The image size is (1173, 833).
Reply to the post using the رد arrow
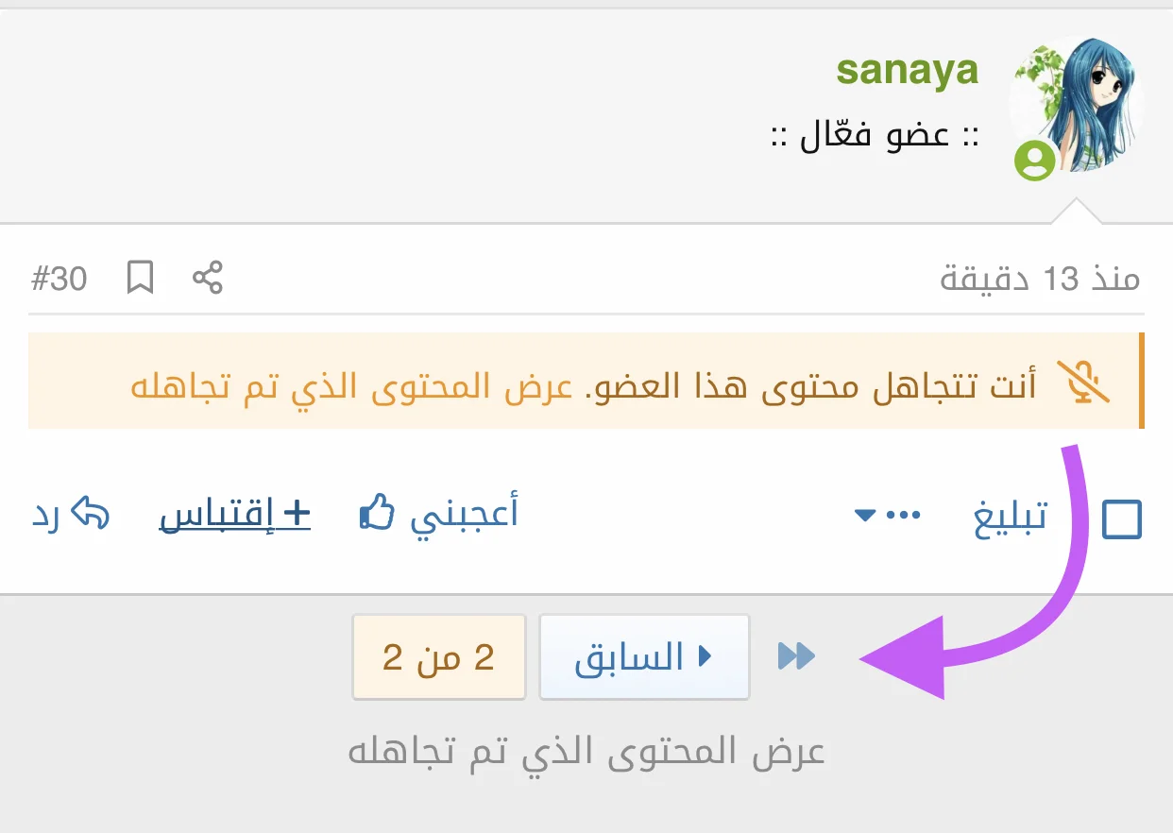72,516
